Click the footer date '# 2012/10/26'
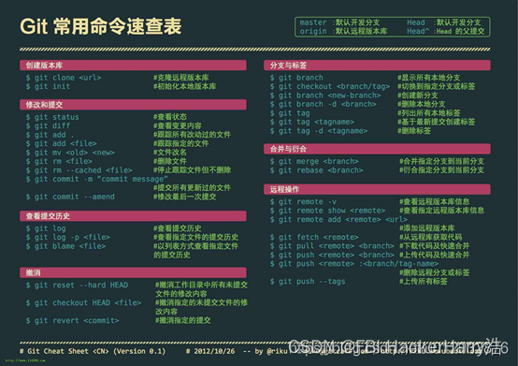Screen dimensions: 518x366 coord(210,351)
